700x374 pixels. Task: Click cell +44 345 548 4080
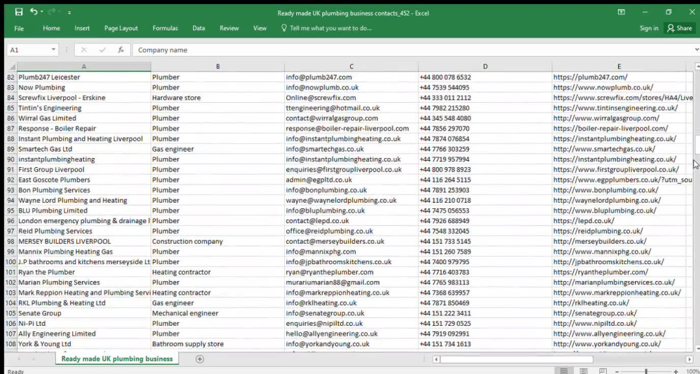click(x=485, y=118)
